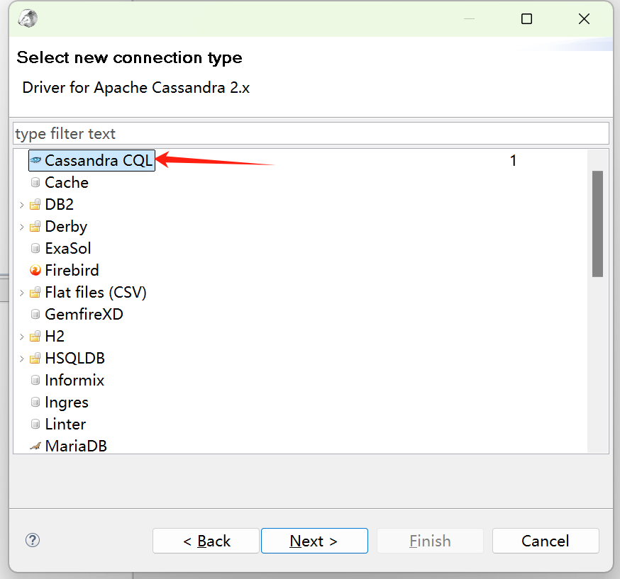Image resolution: width=620 pixels, height=579 pixels.
Task: Select the HSQLDB driver label
Action: coord(74,359)
